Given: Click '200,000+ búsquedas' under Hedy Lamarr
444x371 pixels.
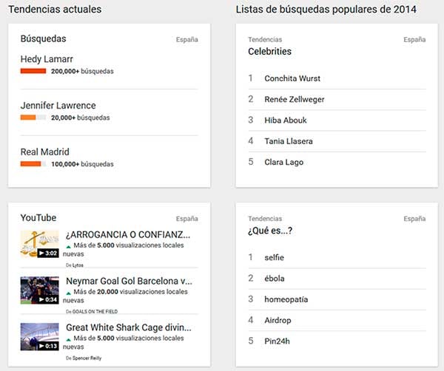Looking at the screenshot, I should (82, 71).
